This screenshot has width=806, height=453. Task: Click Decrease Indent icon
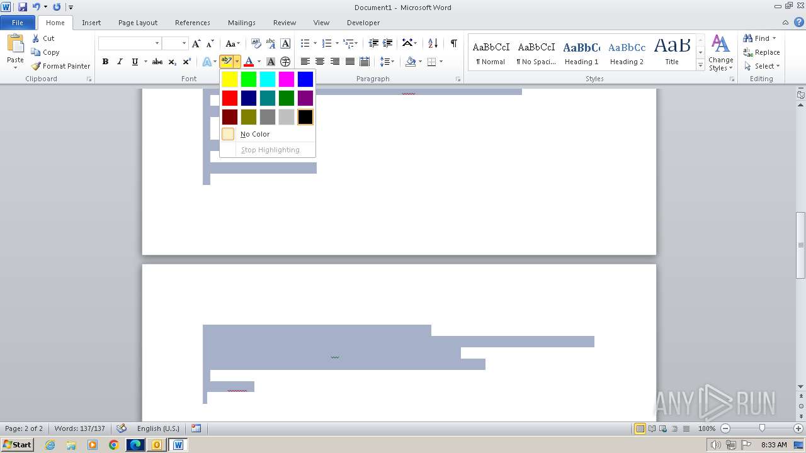click(373, 43)
